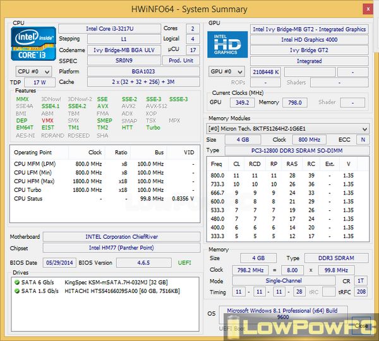Click the SMEP feature flag
This screenshot has width=379, height=341.
[104, 121]
